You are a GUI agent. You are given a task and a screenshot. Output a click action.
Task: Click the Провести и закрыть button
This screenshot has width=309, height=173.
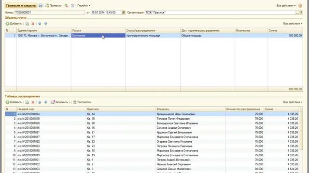(x=21, y=5)
